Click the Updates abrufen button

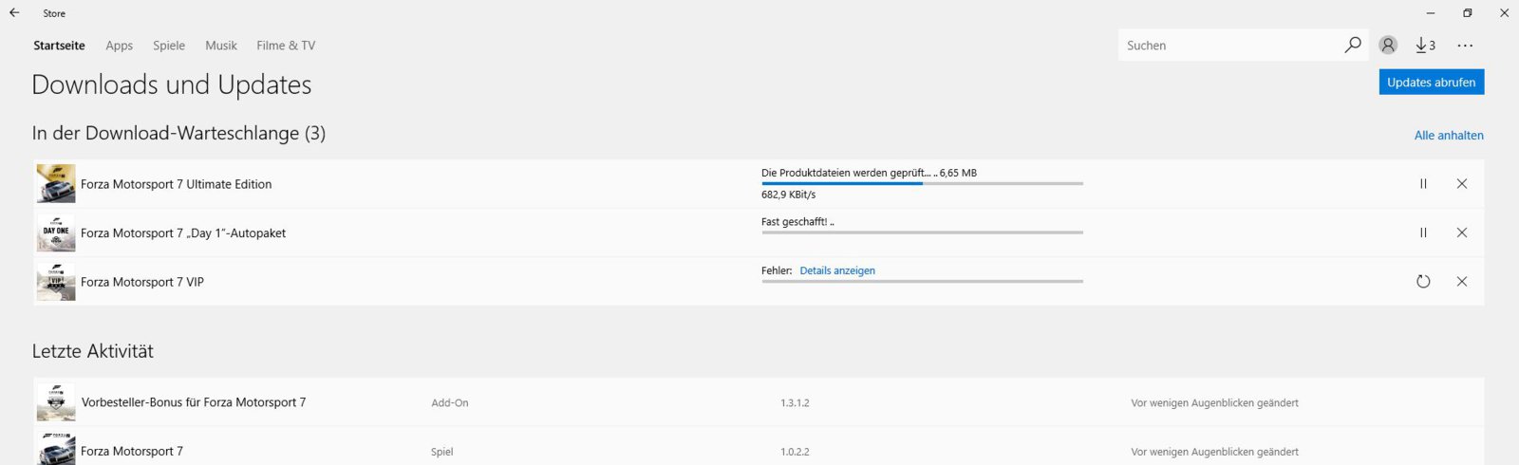click(1432, 83)
